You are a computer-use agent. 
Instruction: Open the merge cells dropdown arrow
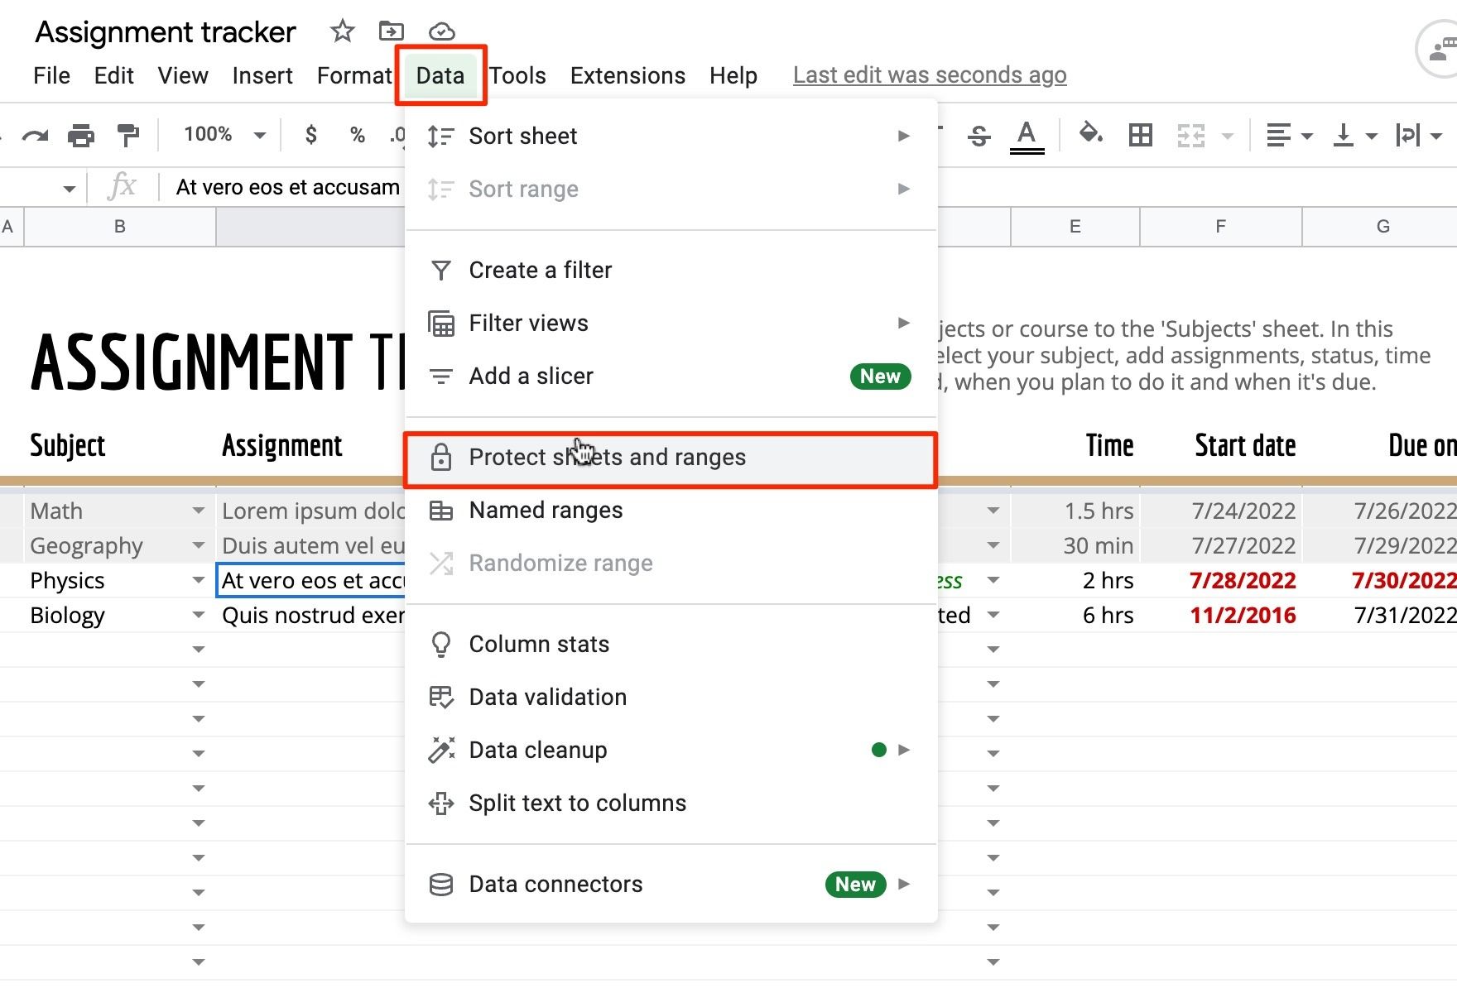pyautogui.click(x=1228, y=136)
